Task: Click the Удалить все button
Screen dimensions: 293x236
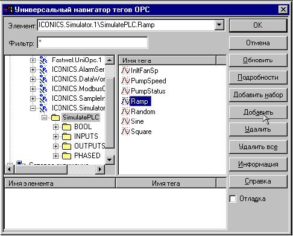Action: pyautogui.click(x=258, y=147)
